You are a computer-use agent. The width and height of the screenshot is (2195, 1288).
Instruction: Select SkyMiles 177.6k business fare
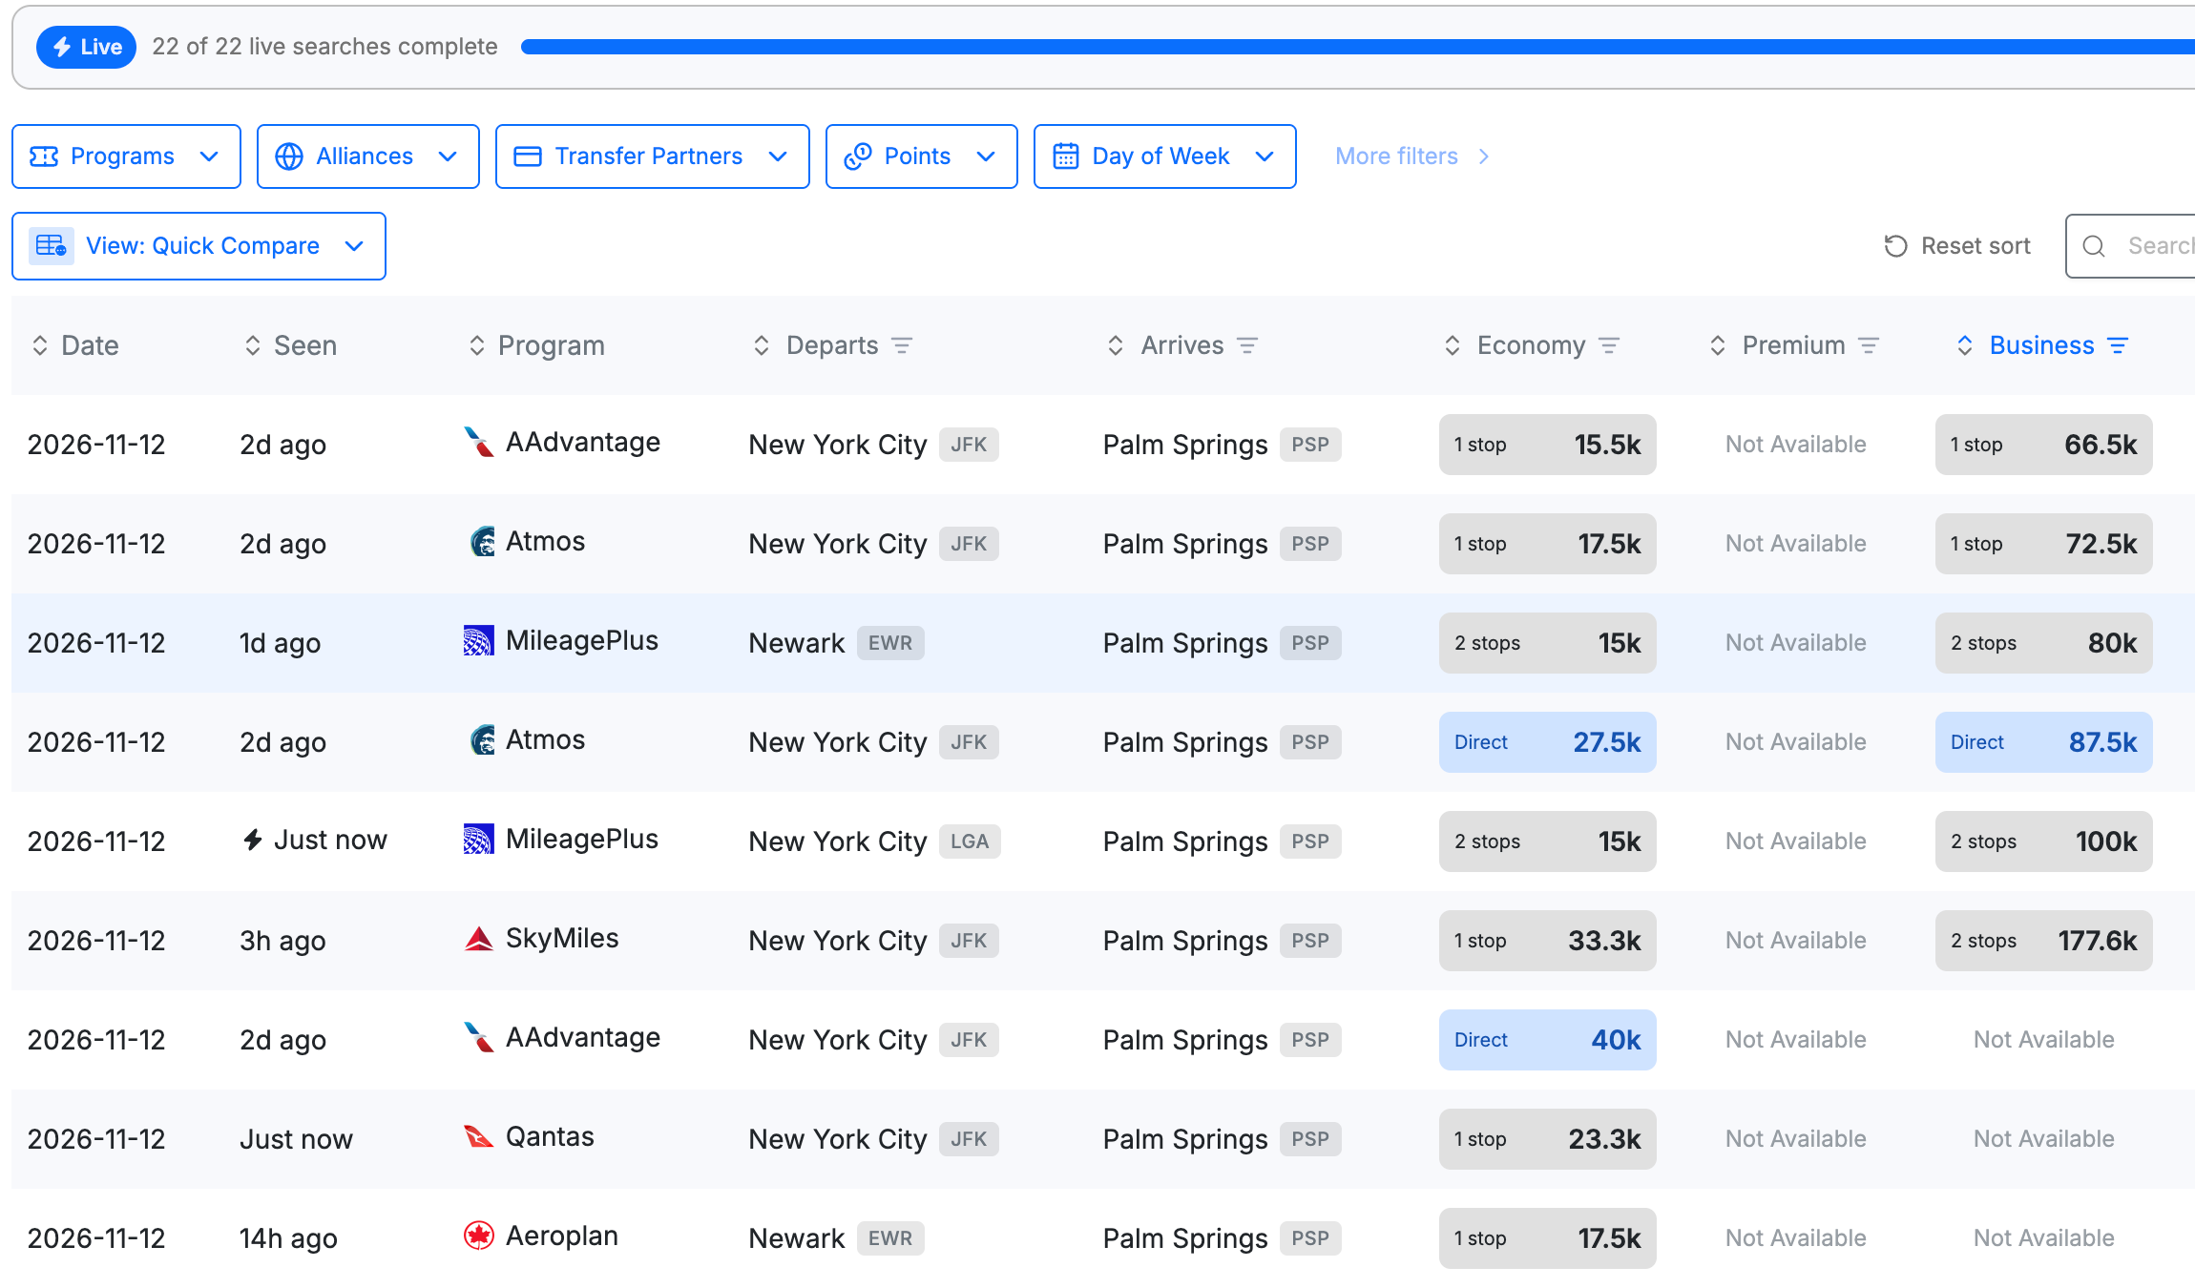tap(2044, 941)
